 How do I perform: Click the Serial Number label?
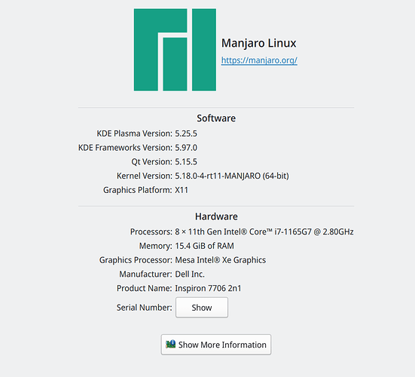145,308
